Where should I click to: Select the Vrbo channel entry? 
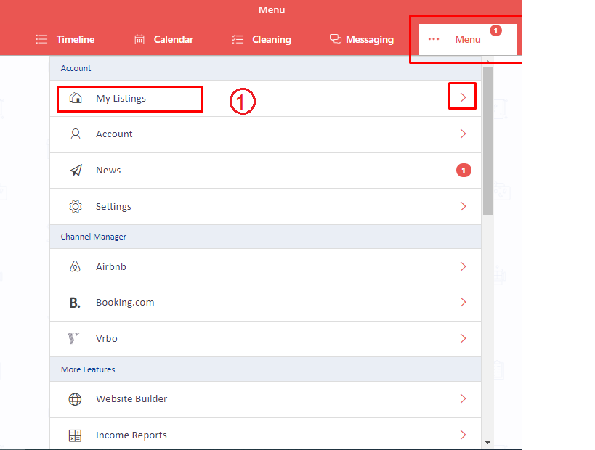pyautogui.click(x=265, y=339)
